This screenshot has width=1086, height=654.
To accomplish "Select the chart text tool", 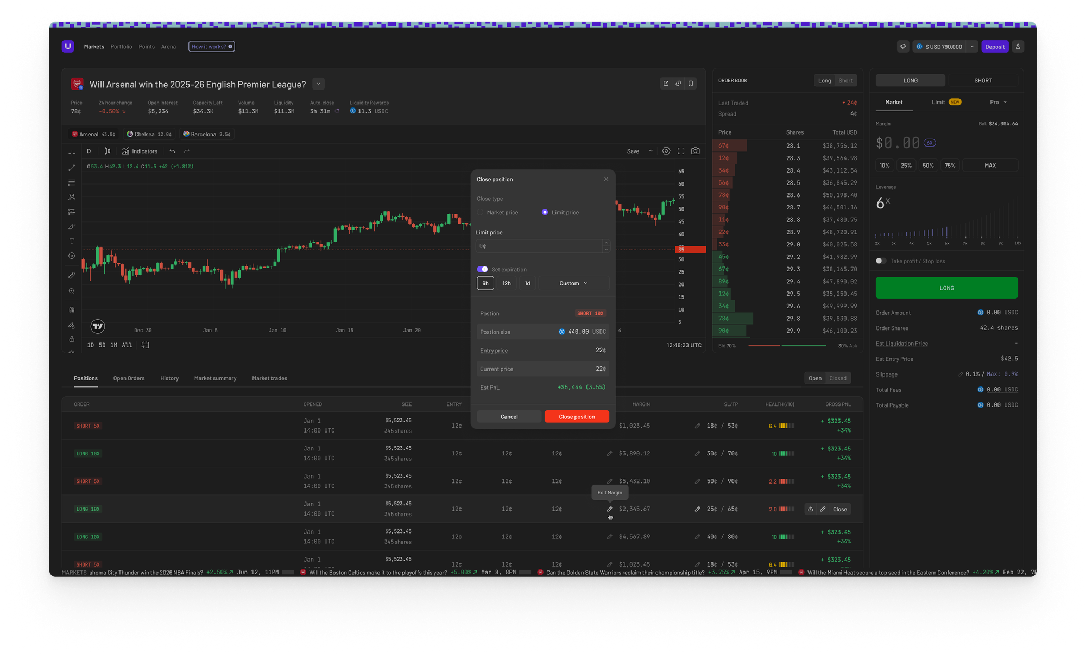I will (72, 241).
